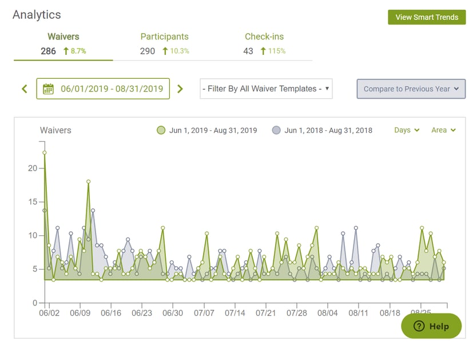Click the 06/01/2019 - 08/31/2019 date field

point(103,89)
